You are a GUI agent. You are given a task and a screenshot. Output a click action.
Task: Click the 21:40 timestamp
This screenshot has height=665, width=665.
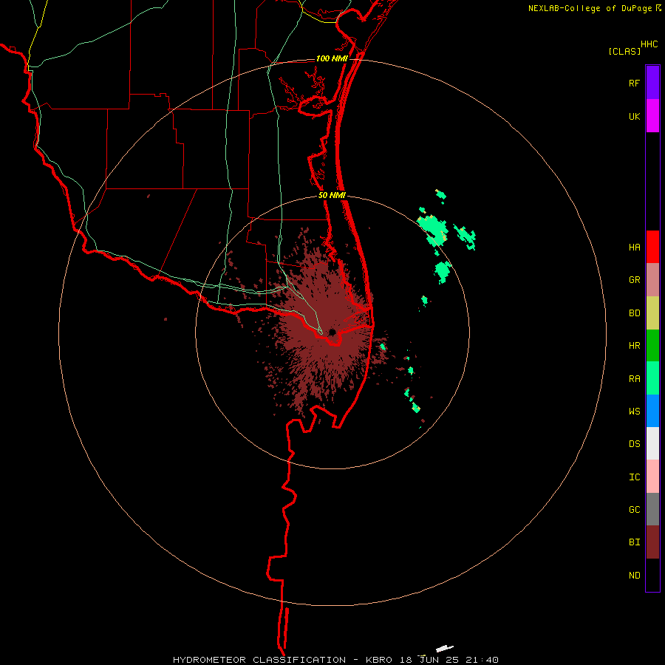click(x=481, y=660)
